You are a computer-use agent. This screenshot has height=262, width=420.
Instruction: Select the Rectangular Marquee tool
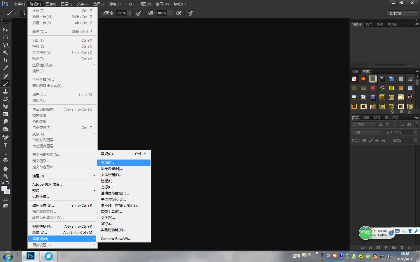pyautogui.click(x=6, y=38)
